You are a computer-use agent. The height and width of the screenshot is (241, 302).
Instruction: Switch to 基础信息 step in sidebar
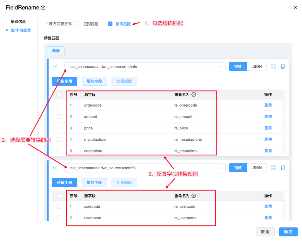18,22
